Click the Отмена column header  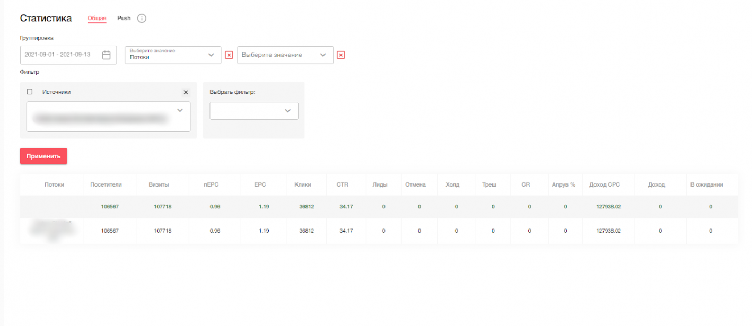[415, 185]
